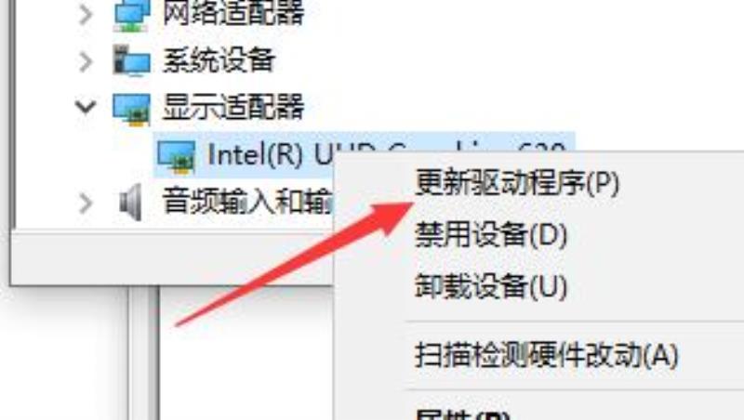Image resolution: width=744 pixels, height=420 pixels.
Task: Click the 网络适配器 network adapter icon
Action: tap(131, 14)
